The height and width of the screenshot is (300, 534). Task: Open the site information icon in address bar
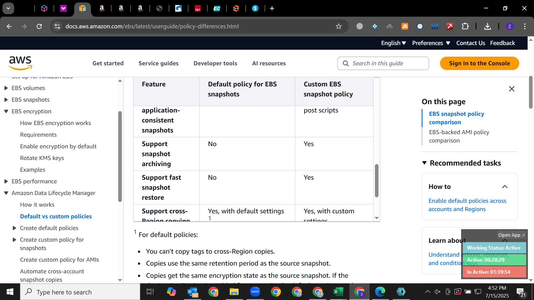coord(57,26)
